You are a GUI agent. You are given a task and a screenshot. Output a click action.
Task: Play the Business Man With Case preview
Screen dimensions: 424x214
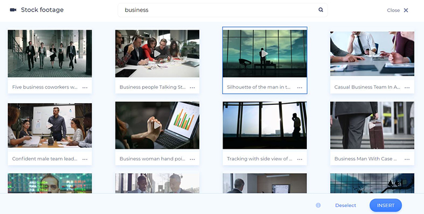(372, 125)
